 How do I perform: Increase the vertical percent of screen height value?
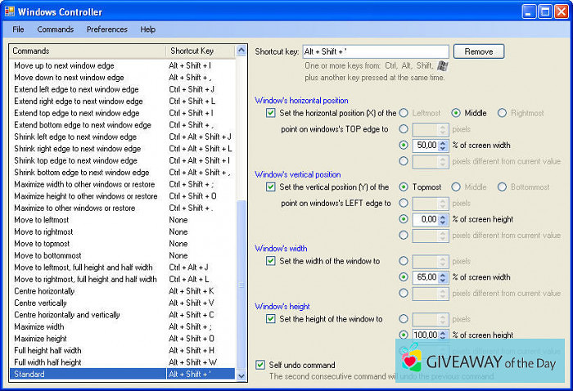[x=443, y=216]
